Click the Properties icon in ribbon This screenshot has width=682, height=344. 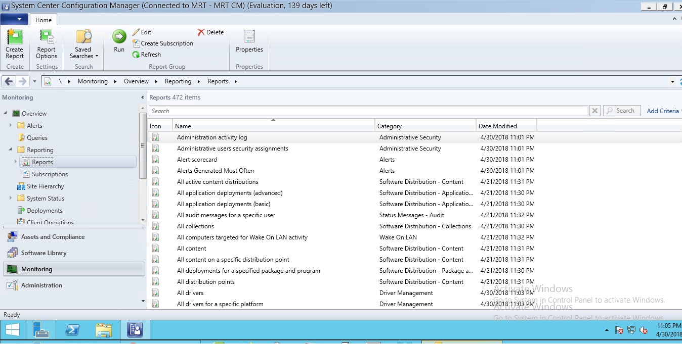point(249,37)
